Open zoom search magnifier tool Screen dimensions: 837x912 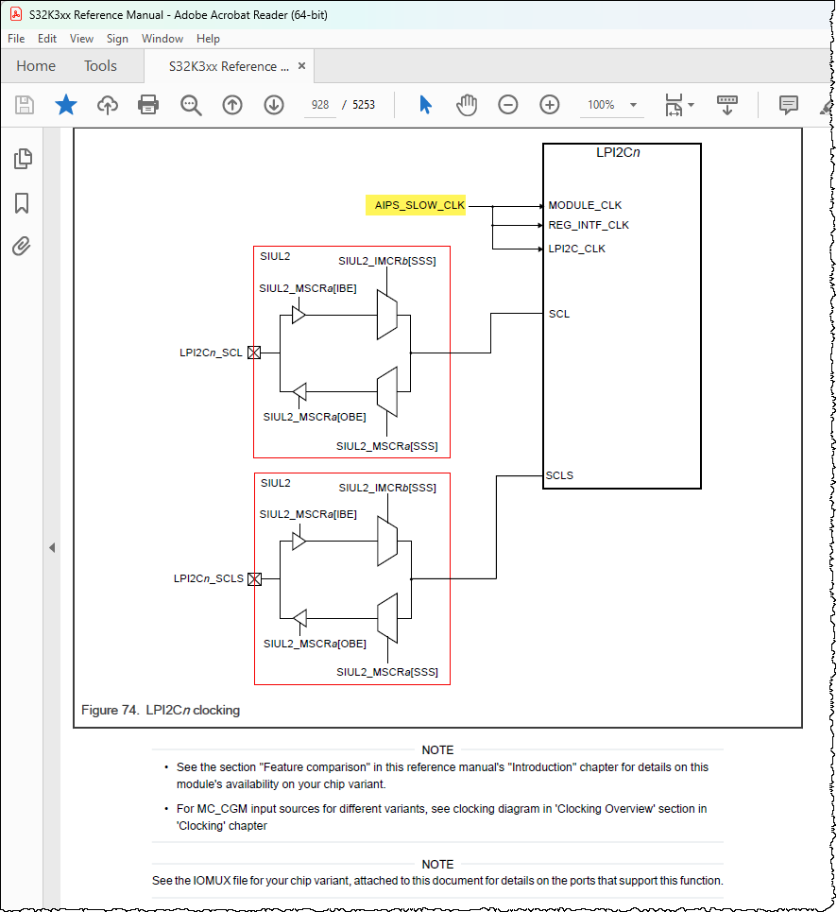tap(191, 105)
